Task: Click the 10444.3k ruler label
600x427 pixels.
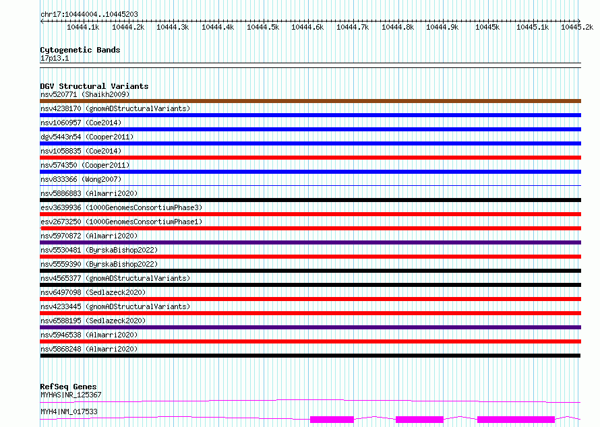Action: [x=173, y=27]
